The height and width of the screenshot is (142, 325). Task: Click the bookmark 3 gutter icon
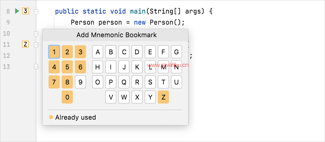[25, 11]
